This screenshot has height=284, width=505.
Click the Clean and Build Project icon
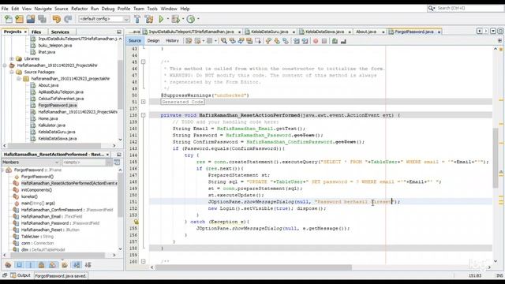point(149,19)
